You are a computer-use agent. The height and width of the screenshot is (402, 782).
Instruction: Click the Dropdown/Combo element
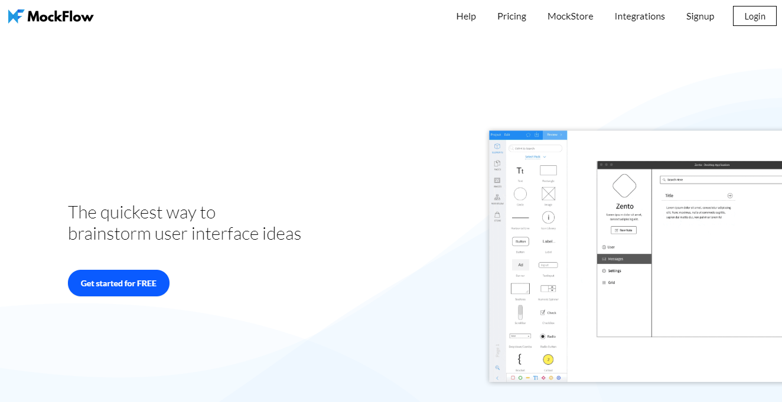pyautogui.click(x=520, y=336)
